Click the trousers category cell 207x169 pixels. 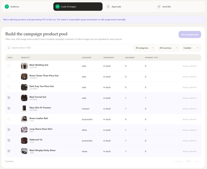[86, 109]
